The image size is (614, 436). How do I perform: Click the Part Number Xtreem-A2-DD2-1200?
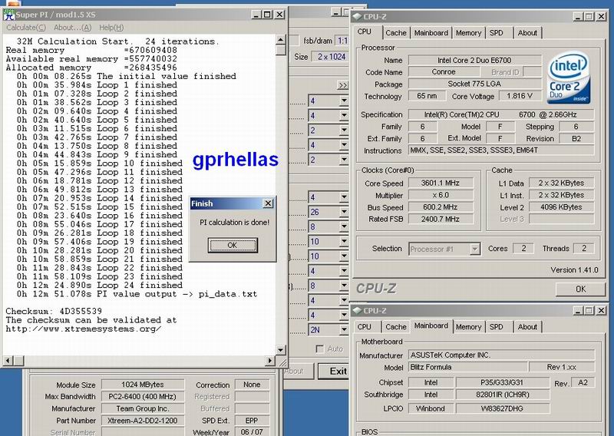pos(143,421)
